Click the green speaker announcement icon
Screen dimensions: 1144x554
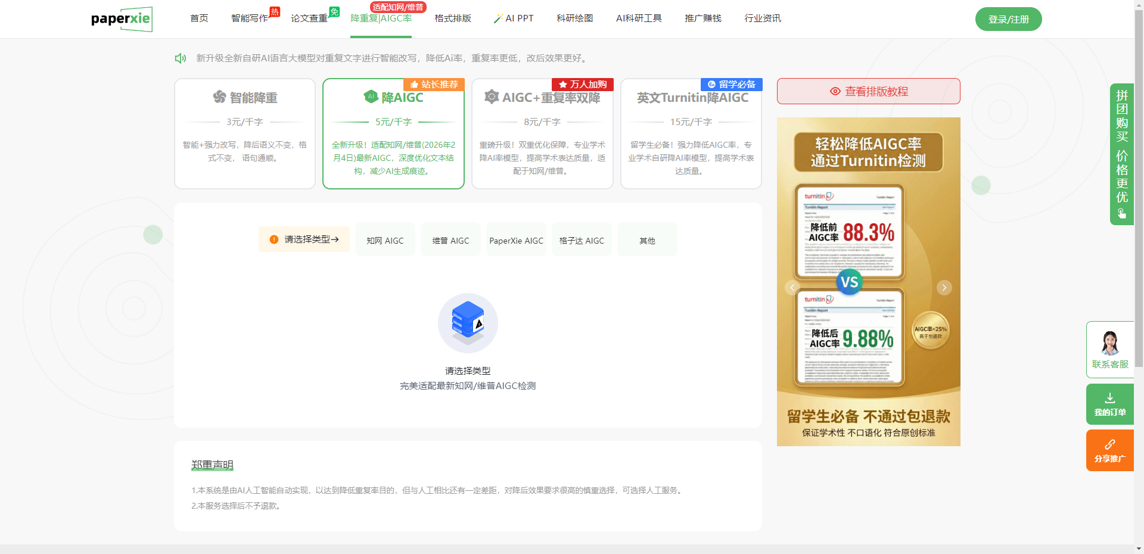[x=180, y=58]
